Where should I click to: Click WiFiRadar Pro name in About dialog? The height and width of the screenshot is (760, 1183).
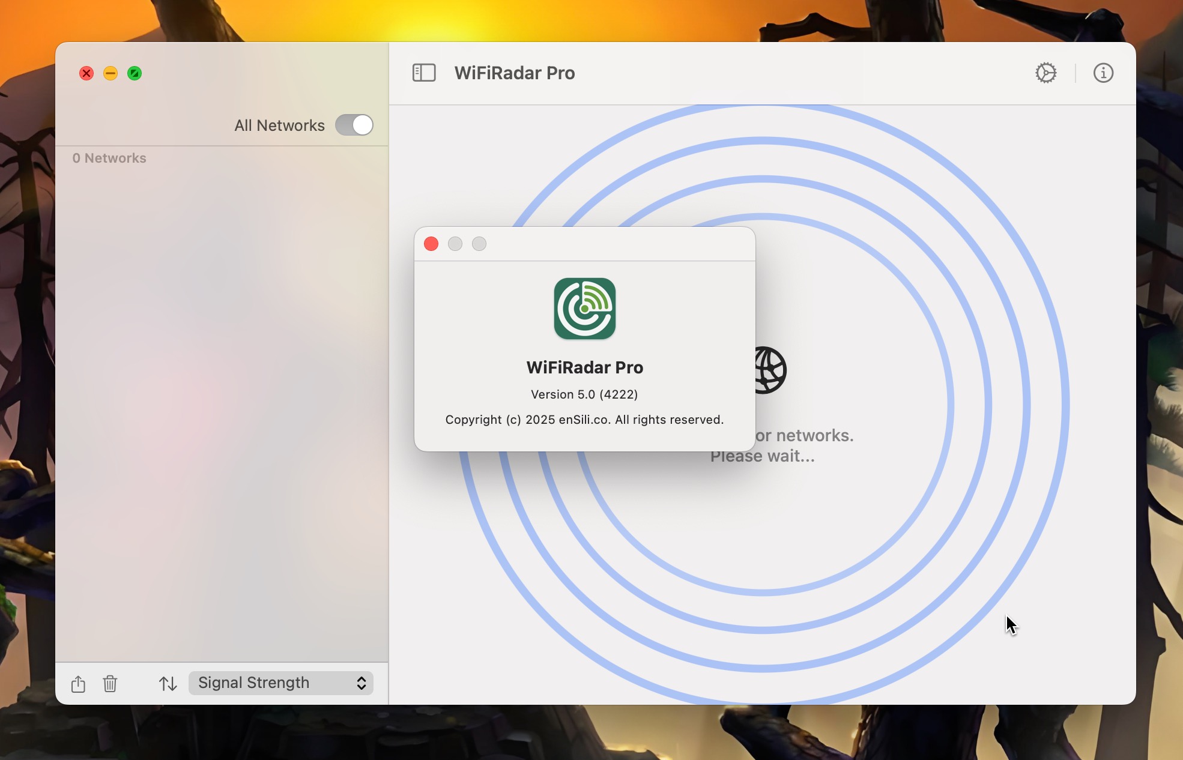[584, 367]
